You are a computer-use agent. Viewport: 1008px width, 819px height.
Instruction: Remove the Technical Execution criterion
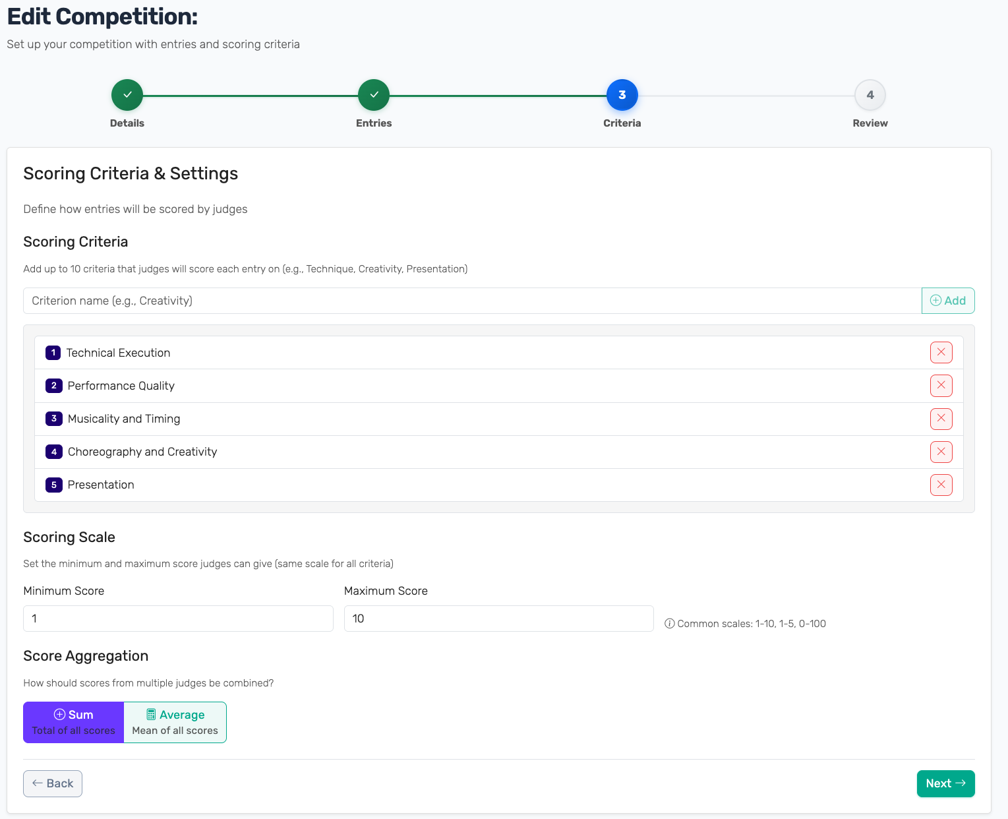click(941, 353)
